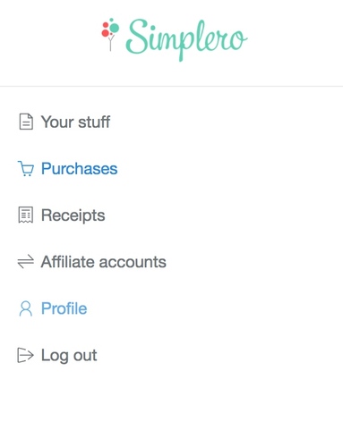Click the grey Receipts text label
This screenshot has width=343, height=447.
click(73, 215)
